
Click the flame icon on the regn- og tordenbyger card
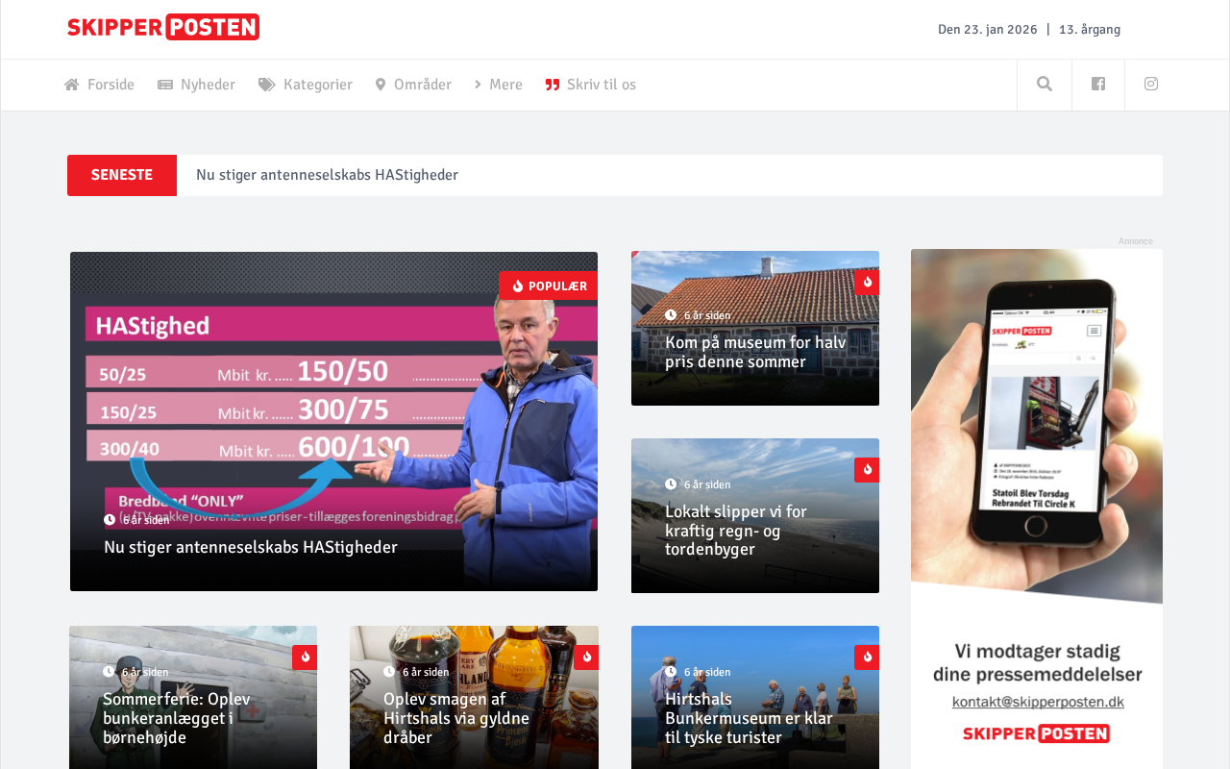(867, 470)
